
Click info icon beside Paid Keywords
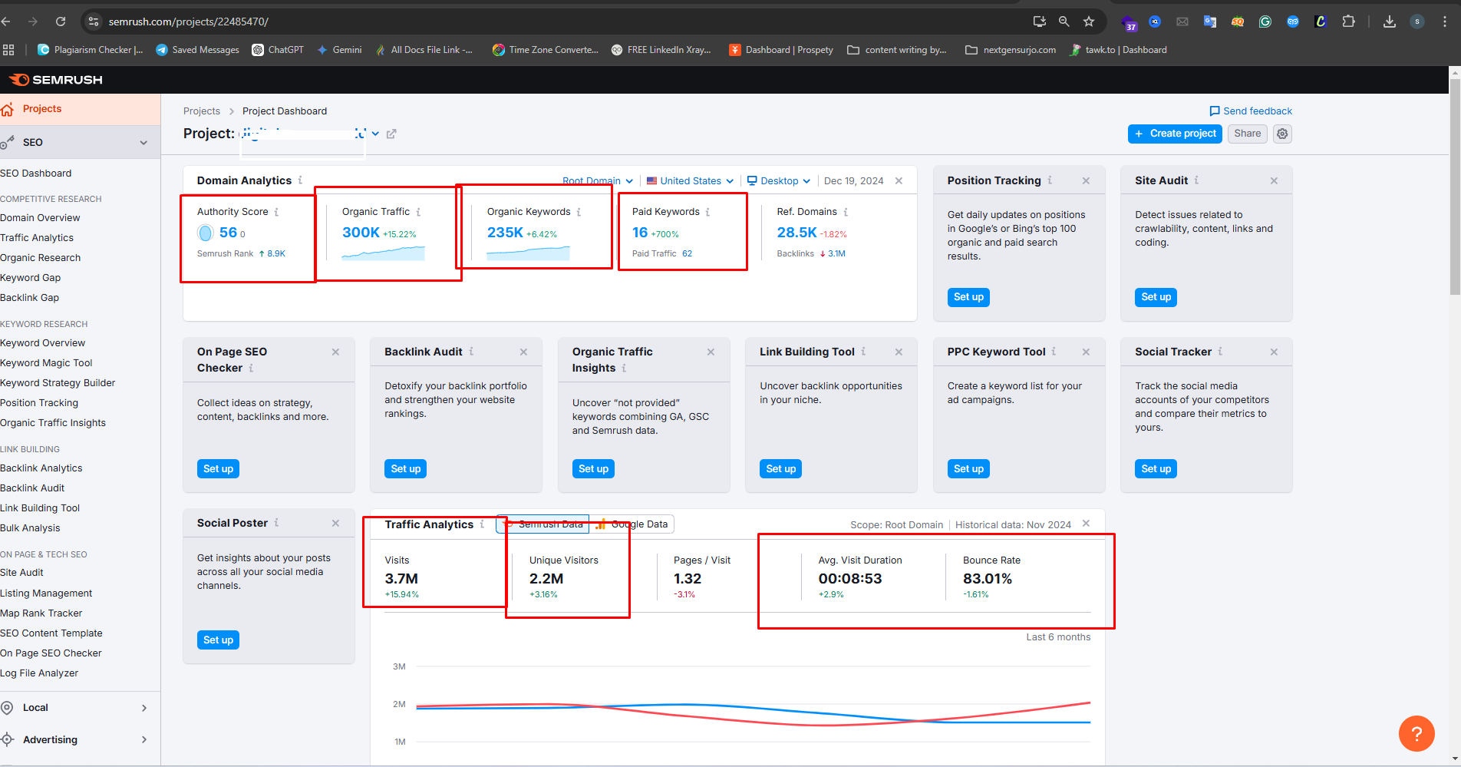click(707, 212)
